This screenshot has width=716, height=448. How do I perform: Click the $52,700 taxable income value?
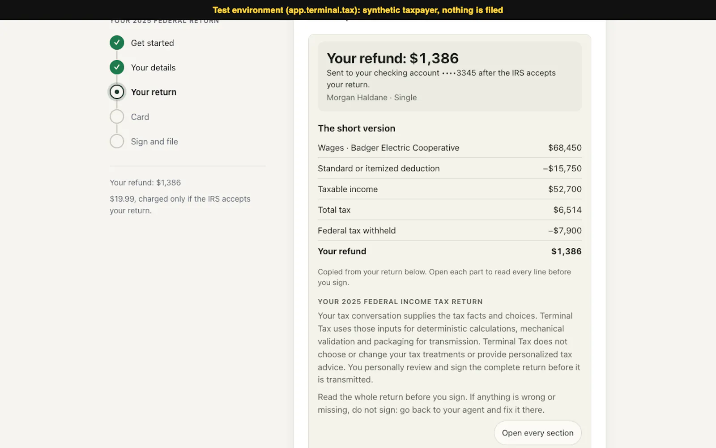pyautogui.click(x=565, y=189)
